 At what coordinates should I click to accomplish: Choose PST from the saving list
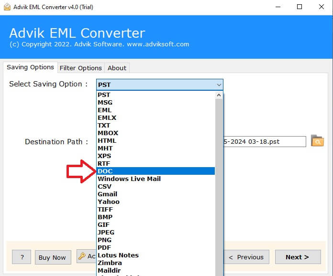(155, 95)
